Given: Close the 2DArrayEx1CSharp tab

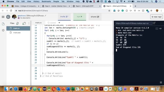Looking at the screenshot, I should click(130, 6).
